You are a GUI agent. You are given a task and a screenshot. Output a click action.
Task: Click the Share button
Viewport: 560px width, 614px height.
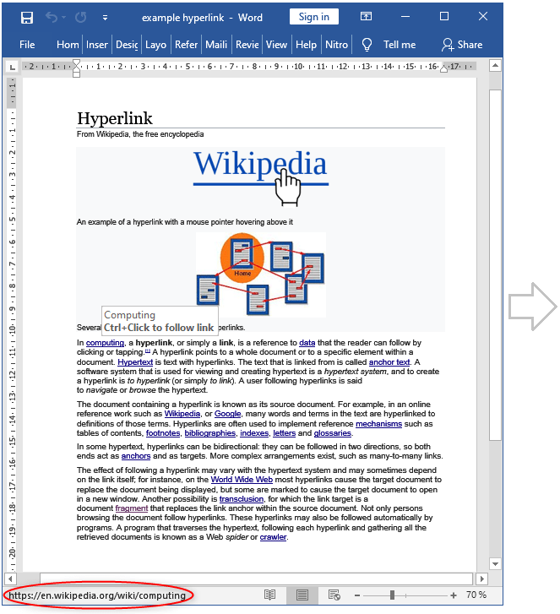point(462,45)
